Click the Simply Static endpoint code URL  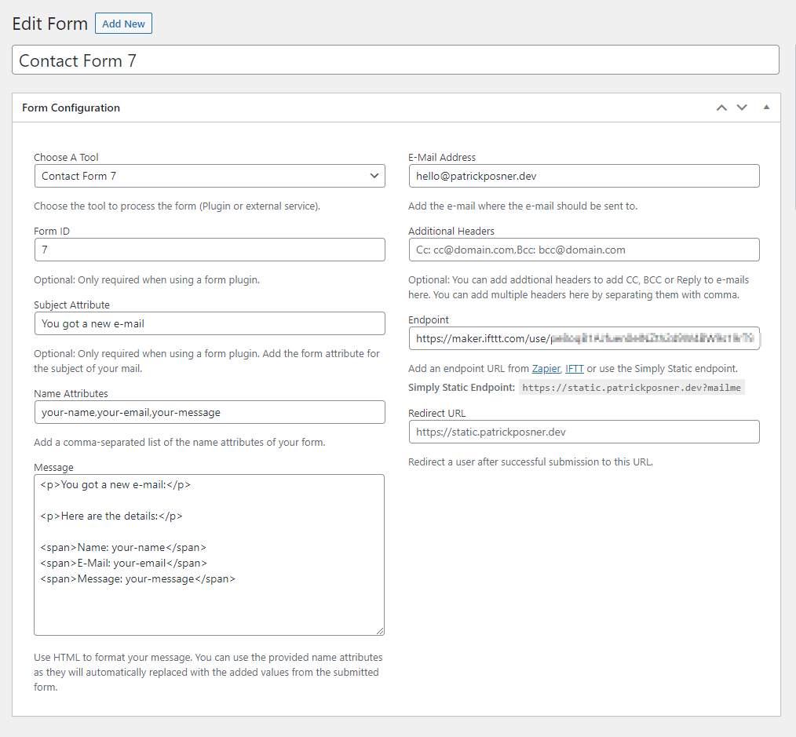(x=631, y=388)
